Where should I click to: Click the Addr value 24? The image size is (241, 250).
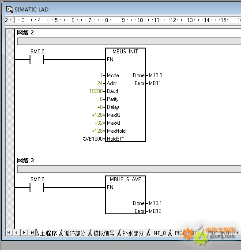[x=100, y=83]
